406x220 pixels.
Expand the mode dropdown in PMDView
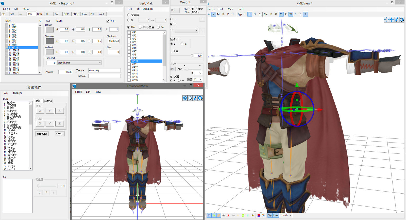286,215
